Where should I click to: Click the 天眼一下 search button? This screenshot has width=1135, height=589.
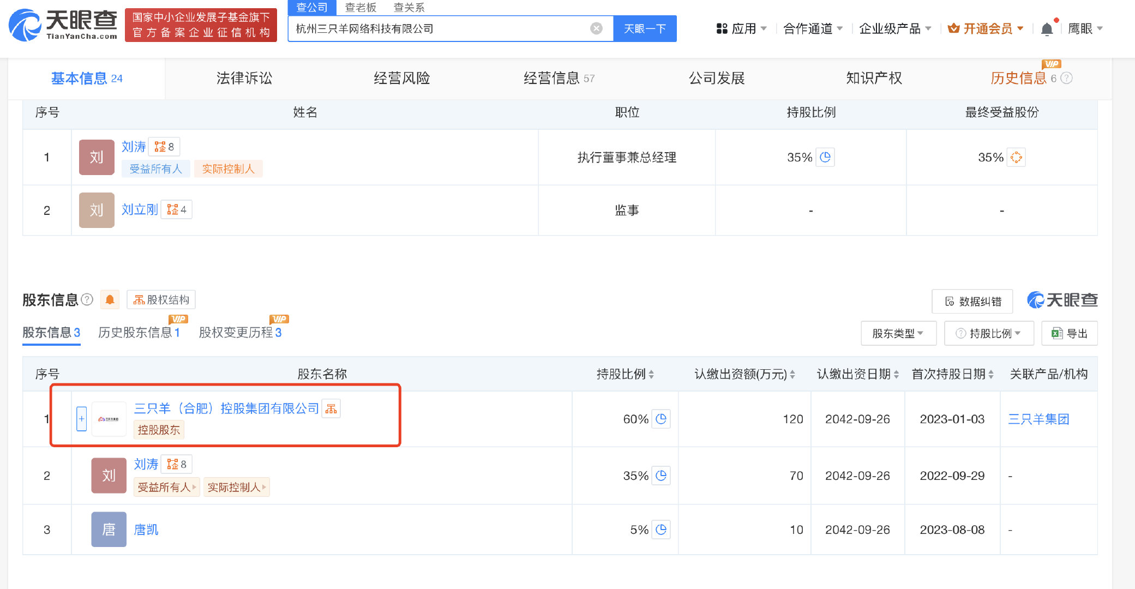645,28
